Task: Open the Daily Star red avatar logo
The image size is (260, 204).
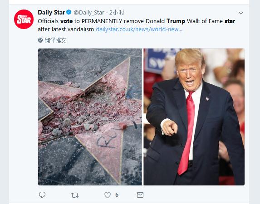Action: tap(24, 19)
